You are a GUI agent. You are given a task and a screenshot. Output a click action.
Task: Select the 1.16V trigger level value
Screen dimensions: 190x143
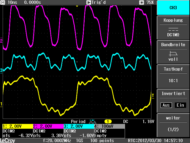click(148, 122)
